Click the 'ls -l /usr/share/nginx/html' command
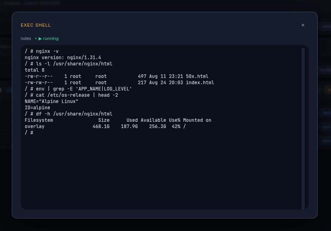Viewport: 331px width, 231px height. [74, 64]
